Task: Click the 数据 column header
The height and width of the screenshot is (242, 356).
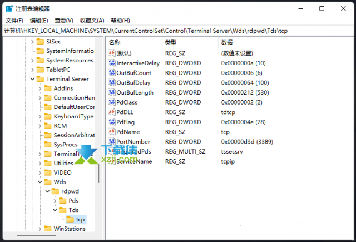Action: 227,42
